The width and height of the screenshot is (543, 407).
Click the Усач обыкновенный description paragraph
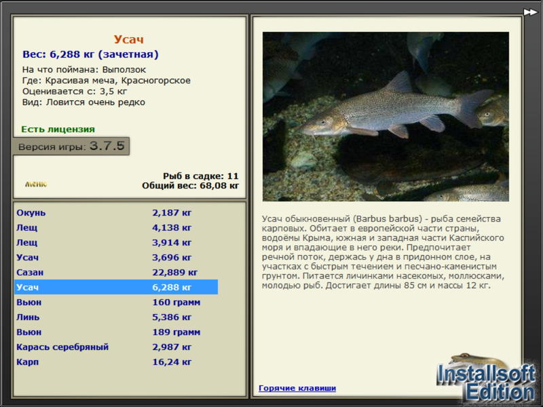coord(383,252)
